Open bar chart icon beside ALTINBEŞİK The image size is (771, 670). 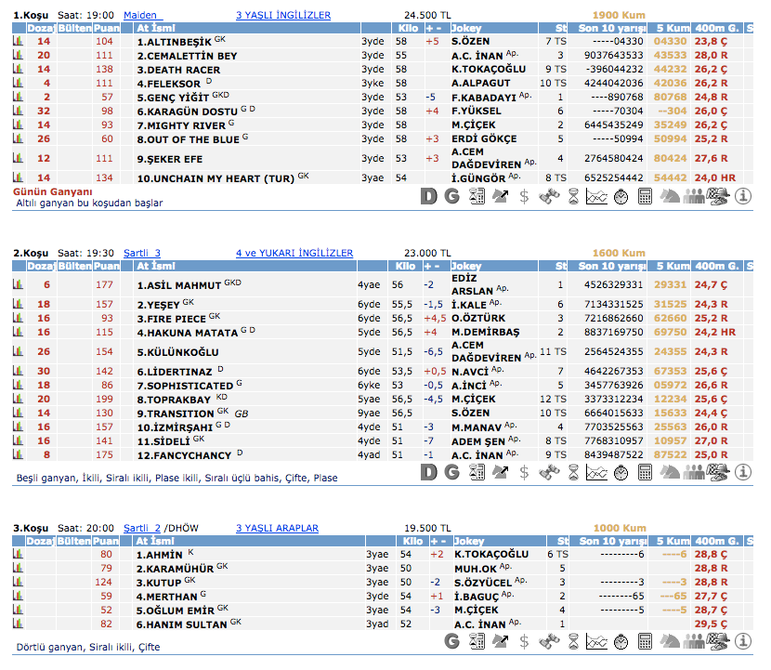coord(18,42)
